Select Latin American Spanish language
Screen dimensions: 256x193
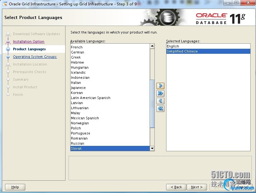[110, 98]
